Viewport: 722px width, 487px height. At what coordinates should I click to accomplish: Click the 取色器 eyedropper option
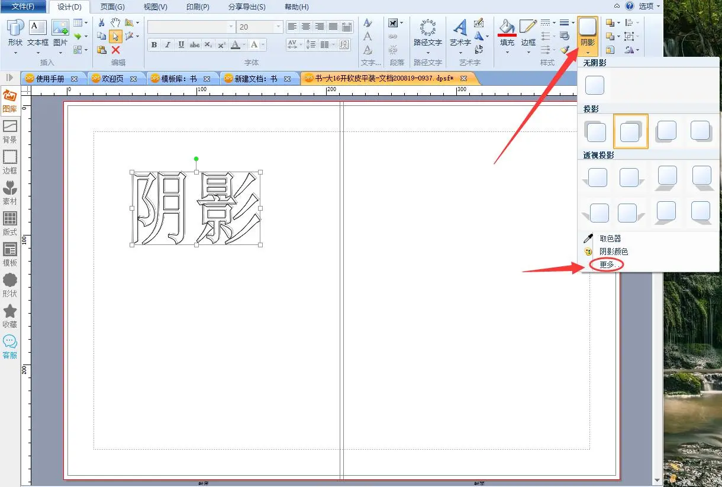610,238
